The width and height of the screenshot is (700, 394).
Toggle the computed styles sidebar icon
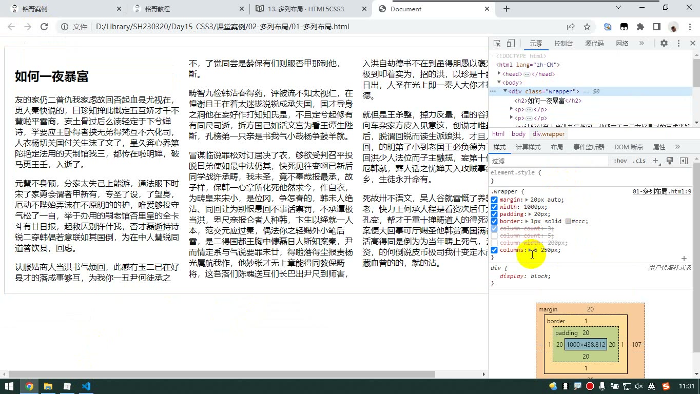(x=684, y=161)
